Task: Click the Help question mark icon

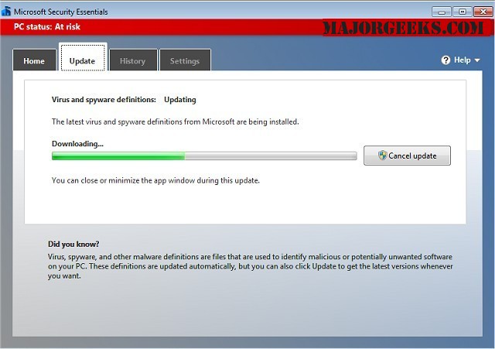Action: click(445, 60)
